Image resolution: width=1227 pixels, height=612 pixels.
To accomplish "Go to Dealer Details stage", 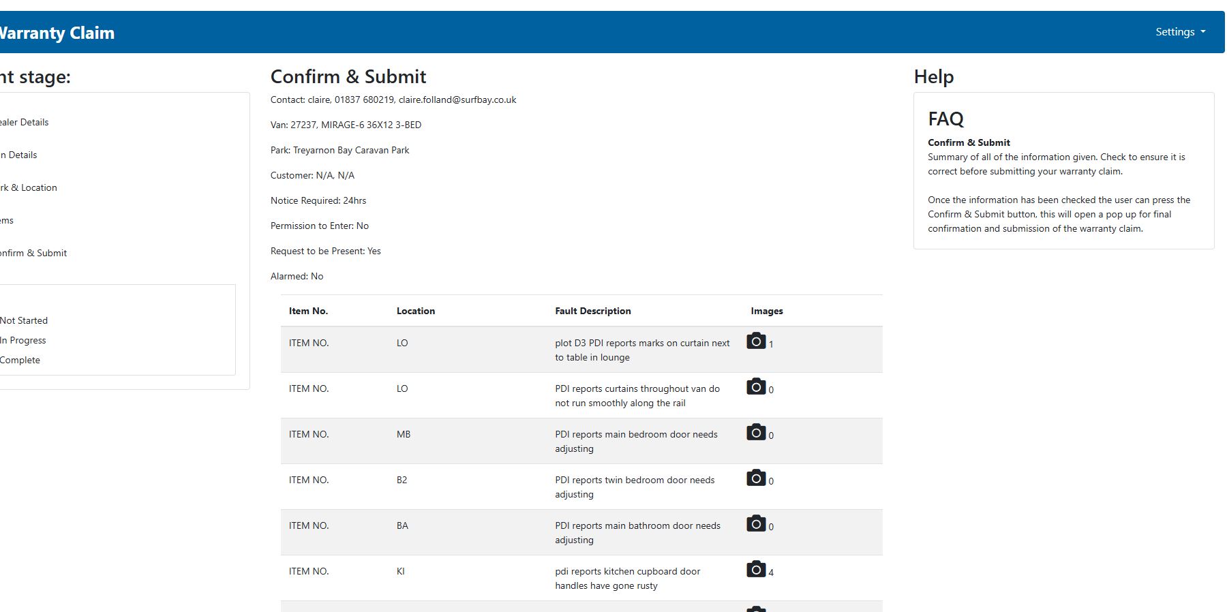I will (25, 123).
